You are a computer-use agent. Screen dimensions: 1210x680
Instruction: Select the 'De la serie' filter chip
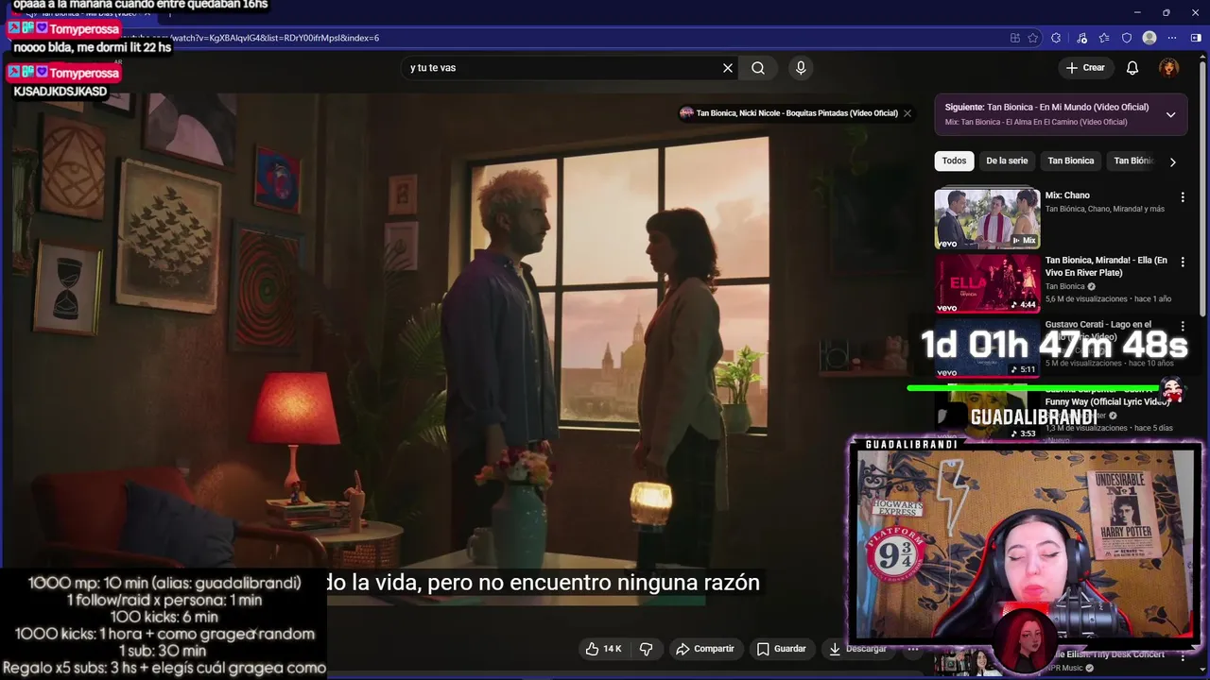tap(1007, 161)
